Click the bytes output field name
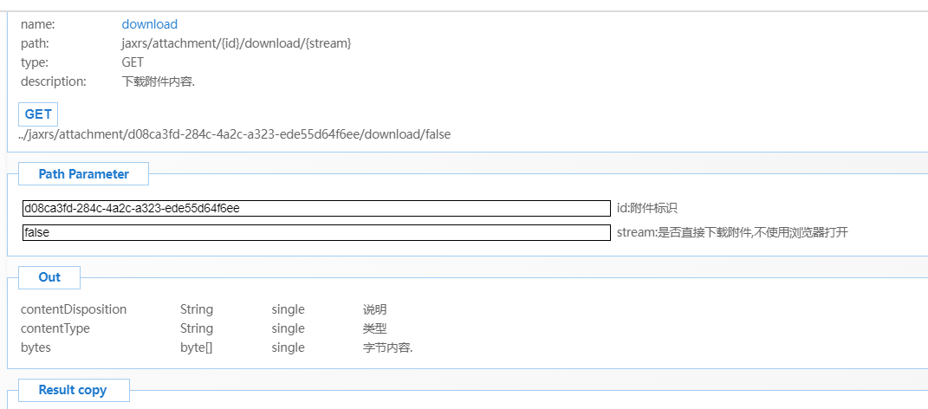Image resolution: width=928 pixels, height=409 pixels. coord(36,347)
